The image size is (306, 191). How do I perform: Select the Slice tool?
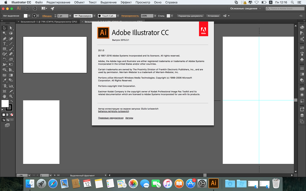point(11,91)
